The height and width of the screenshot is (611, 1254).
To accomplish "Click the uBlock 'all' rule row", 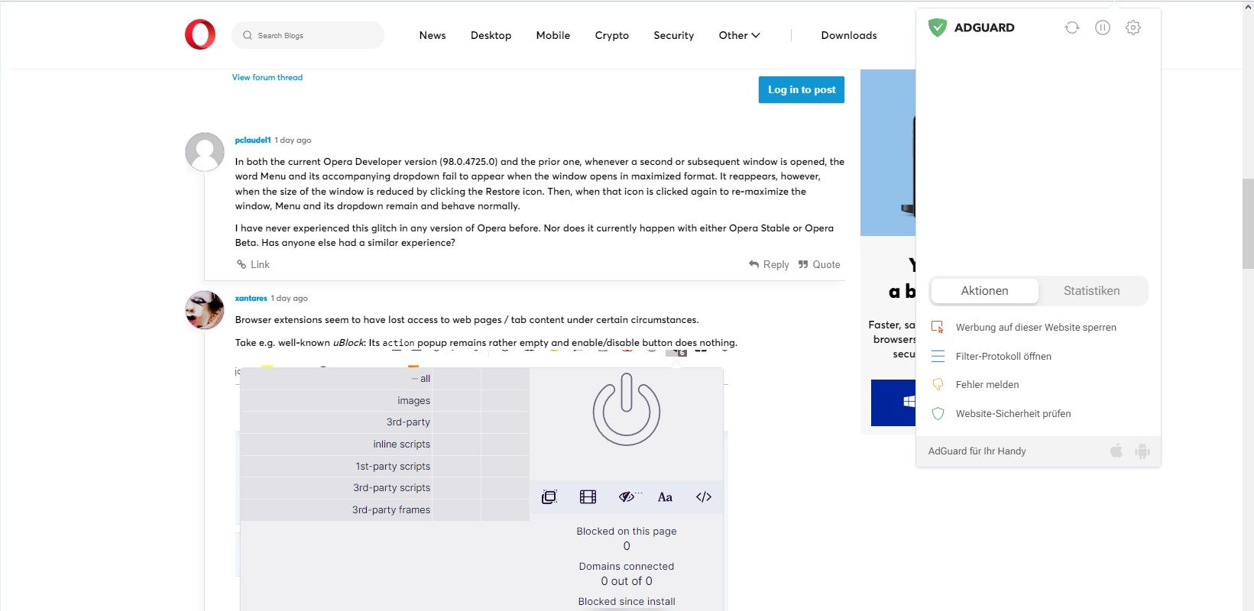I will point(384,379).
